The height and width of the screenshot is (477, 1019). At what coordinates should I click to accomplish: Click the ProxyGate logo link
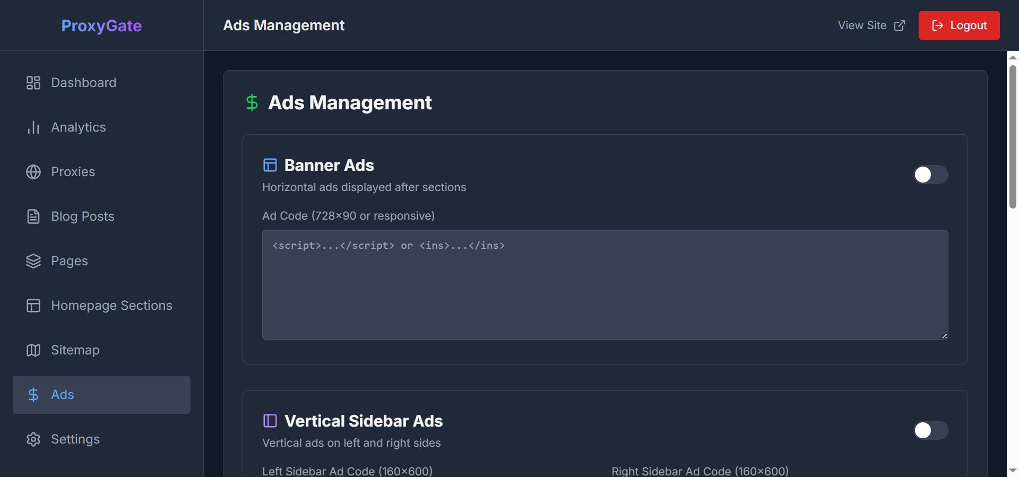tap(101, 25)
